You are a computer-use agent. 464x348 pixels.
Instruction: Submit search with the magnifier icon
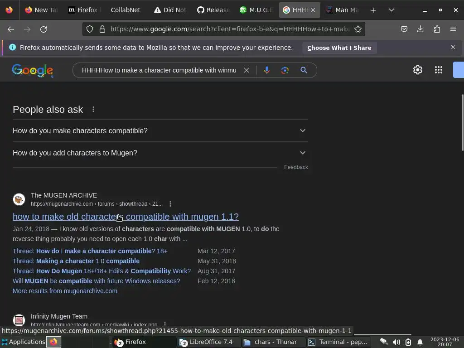tap(304, 70)
